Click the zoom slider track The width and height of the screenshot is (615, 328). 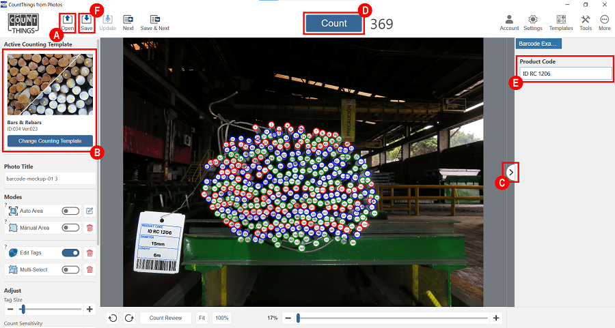(393, 318)
